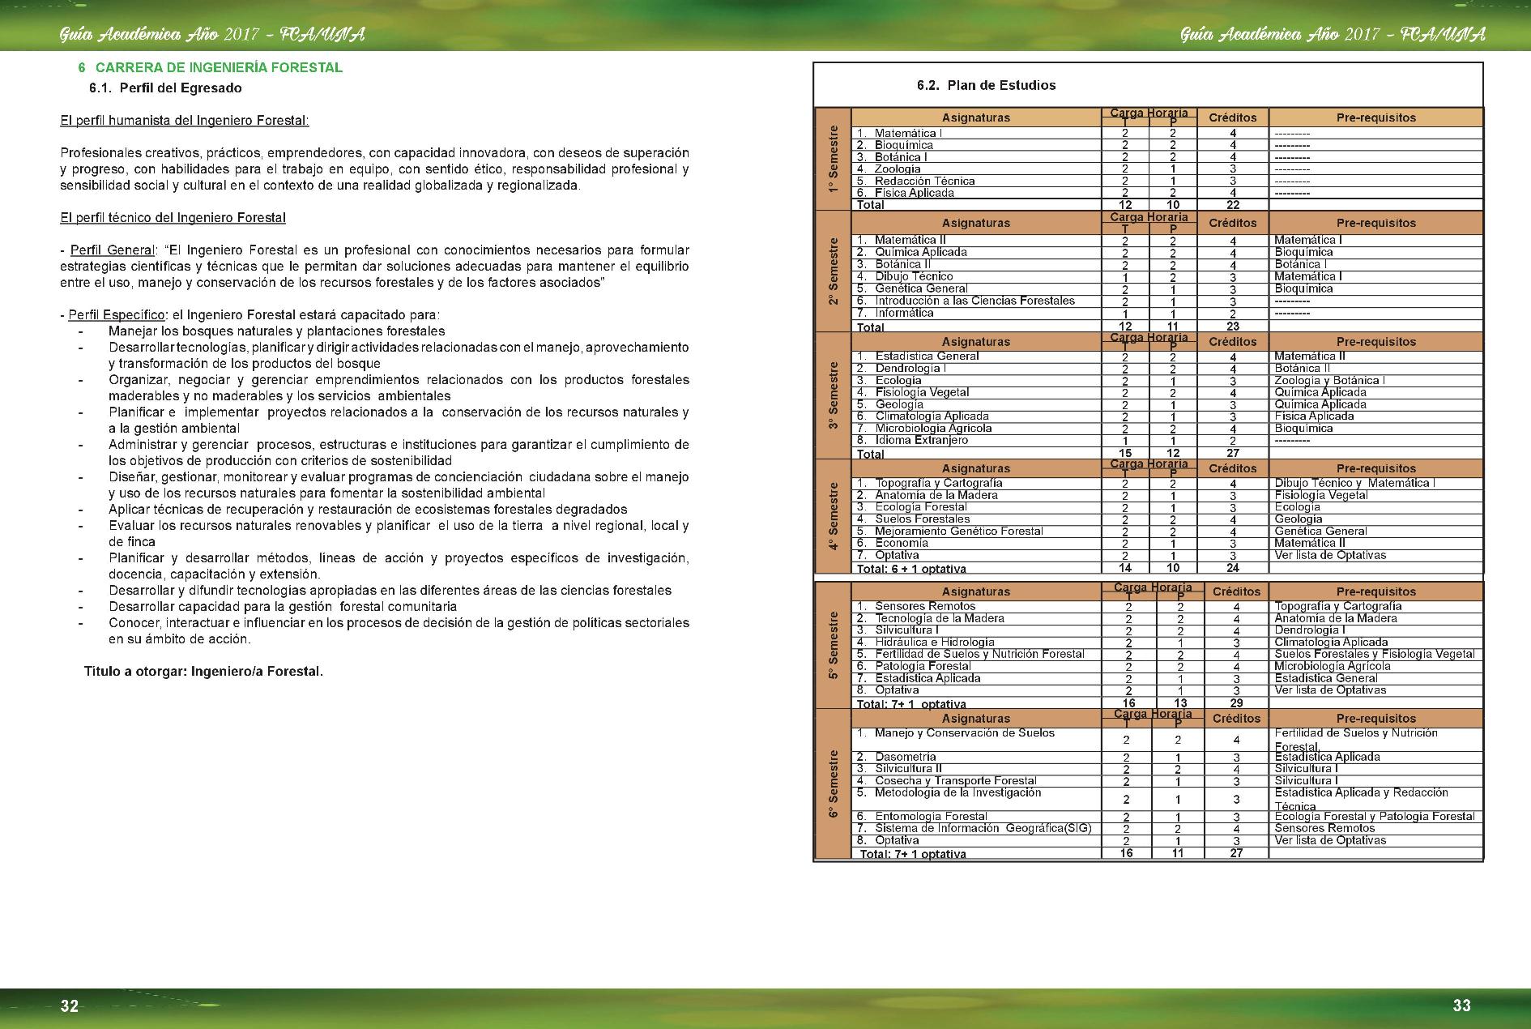Select the 'Perfil Específico' underlined label
The image size is (1531, 1029).
tap(117, 314)
